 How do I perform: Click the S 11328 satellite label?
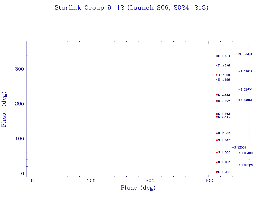(224, 133)
